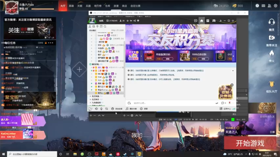Click the send arrow in chat
The height and width of the screenshot is (157, 280).
point(217,103)
